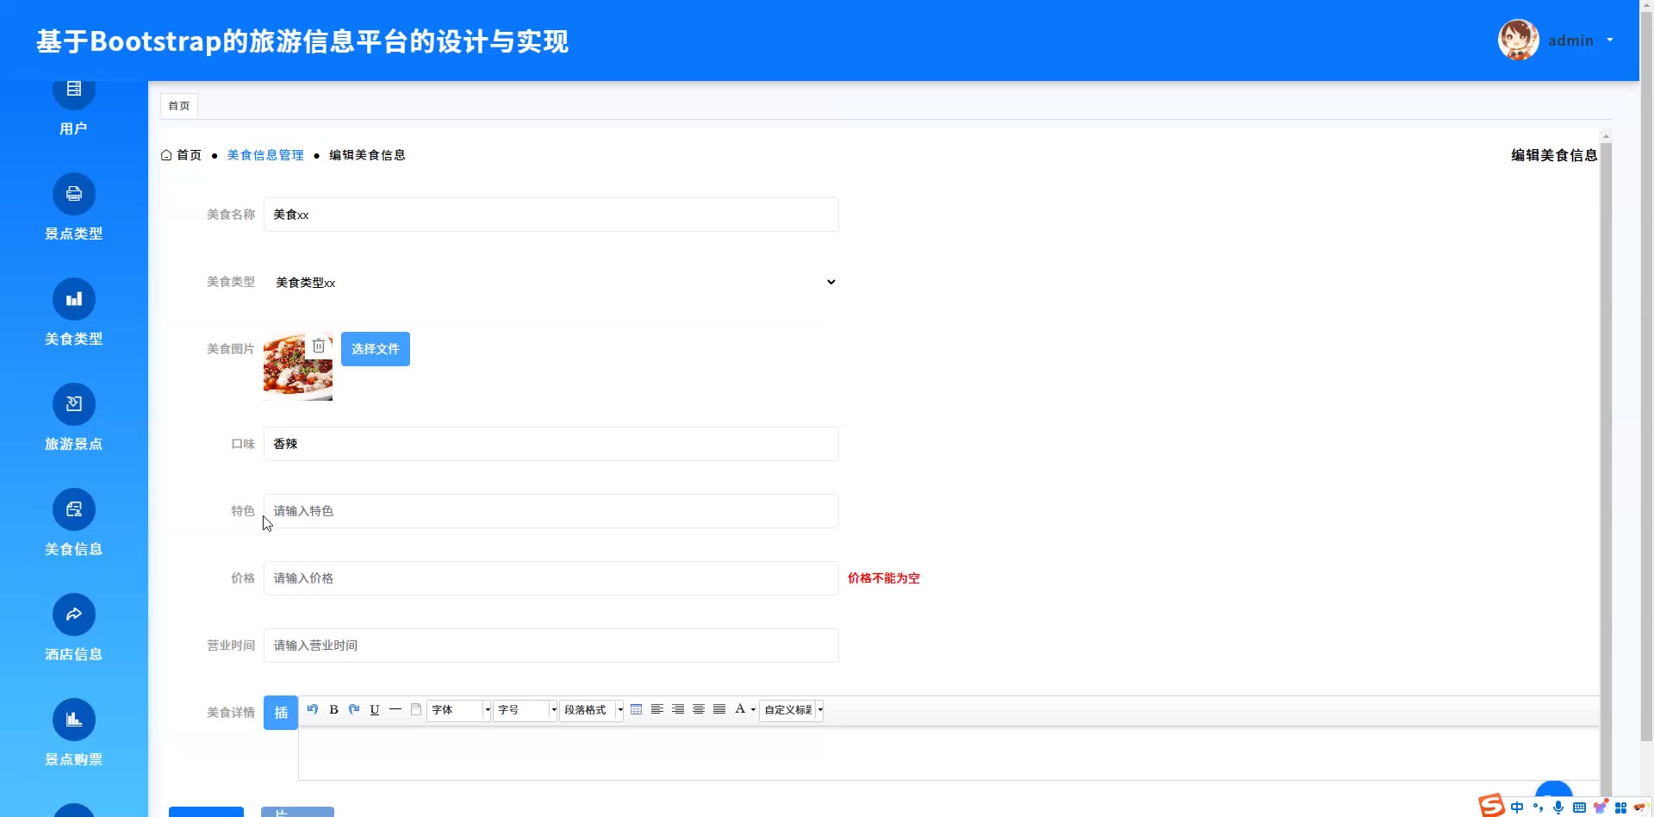The image size is (1654, 817).
Task: Insert horizontal line in editor
Action: tap(395, 709)
